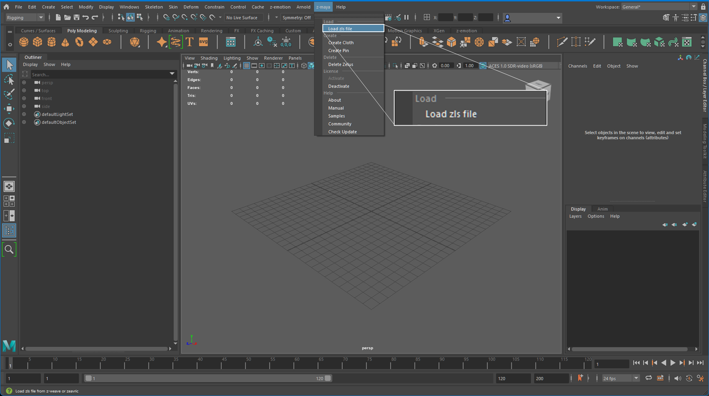Click the SVG import shelf icon
Image resolution: width=709 pixels, height=396 pixels.
click(x=203, y=42)
